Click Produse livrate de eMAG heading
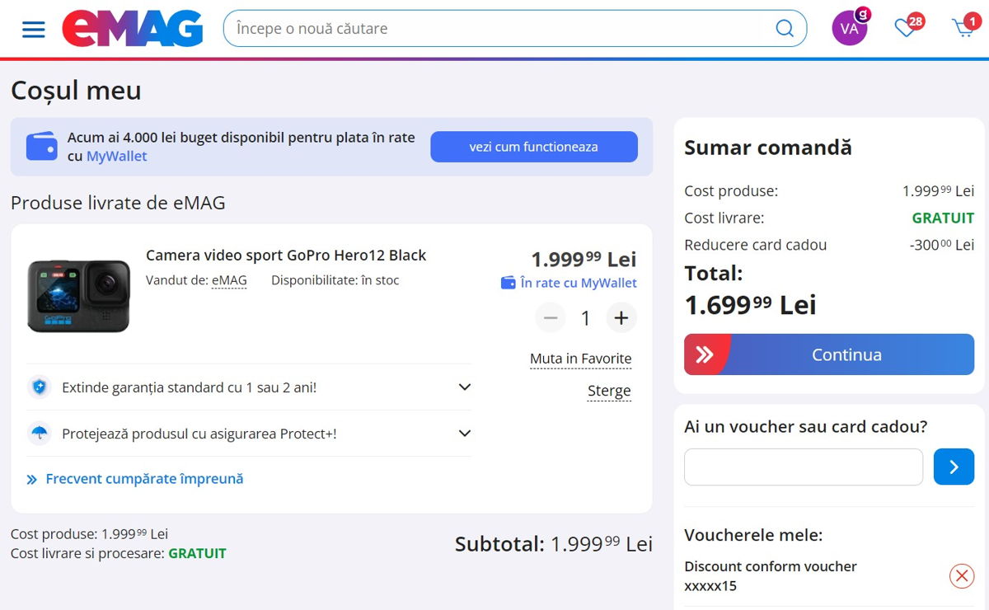Viewport: 989px width, 610px height. coord(118,203)
